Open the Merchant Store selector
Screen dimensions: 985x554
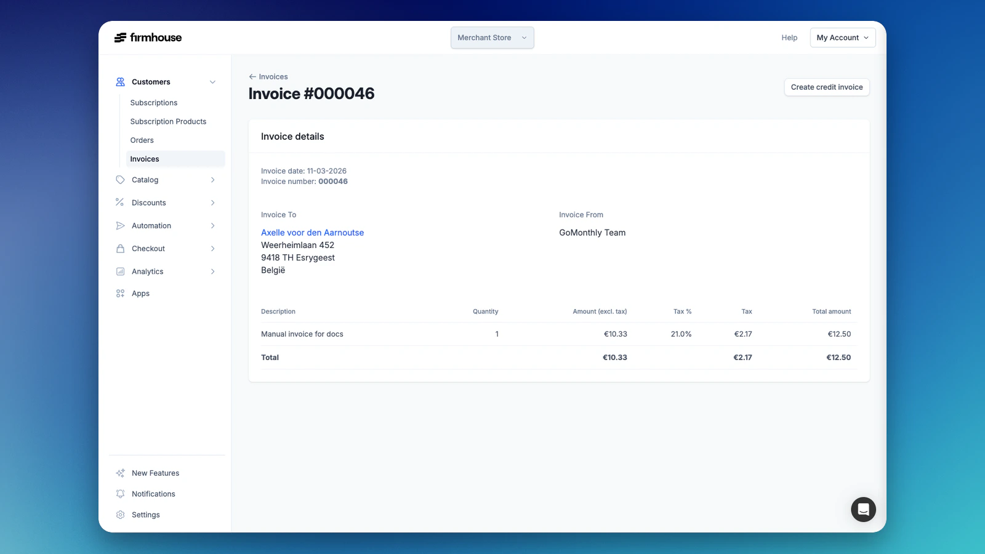(x=492, y=38)
